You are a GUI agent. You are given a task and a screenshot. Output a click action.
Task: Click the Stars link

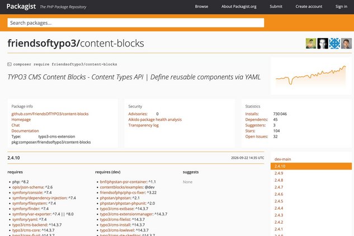point(250,131)
